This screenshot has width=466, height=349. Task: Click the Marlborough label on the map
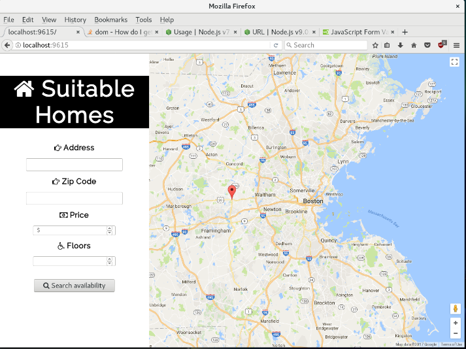coord(178,206)
